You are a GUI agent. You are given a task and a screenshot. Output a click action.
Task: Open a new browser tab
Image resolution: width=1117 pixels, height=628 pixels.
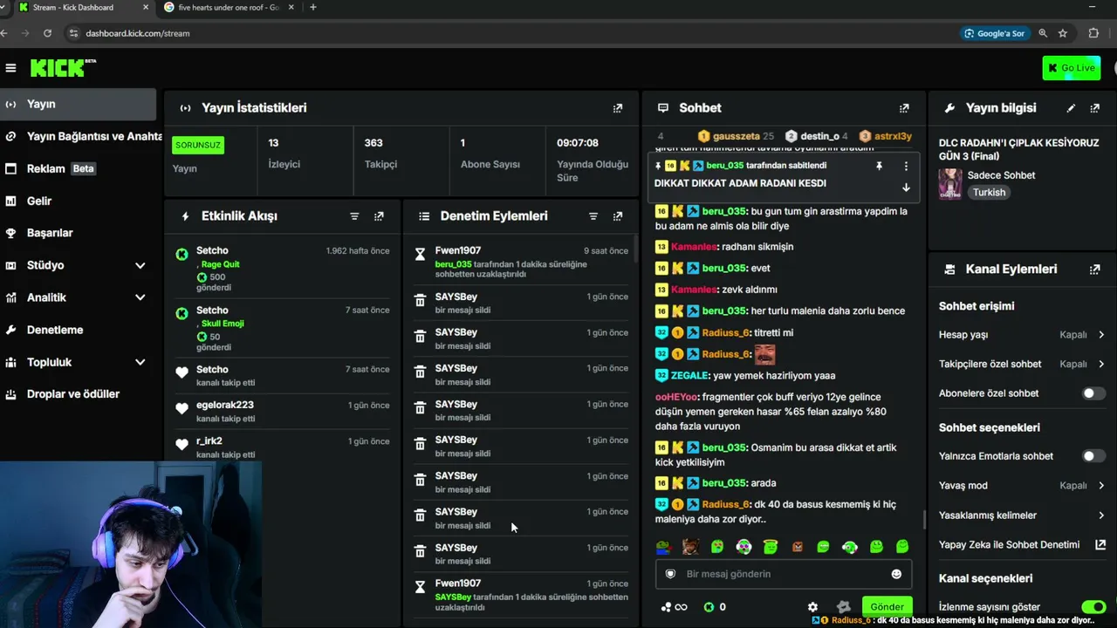312,8
